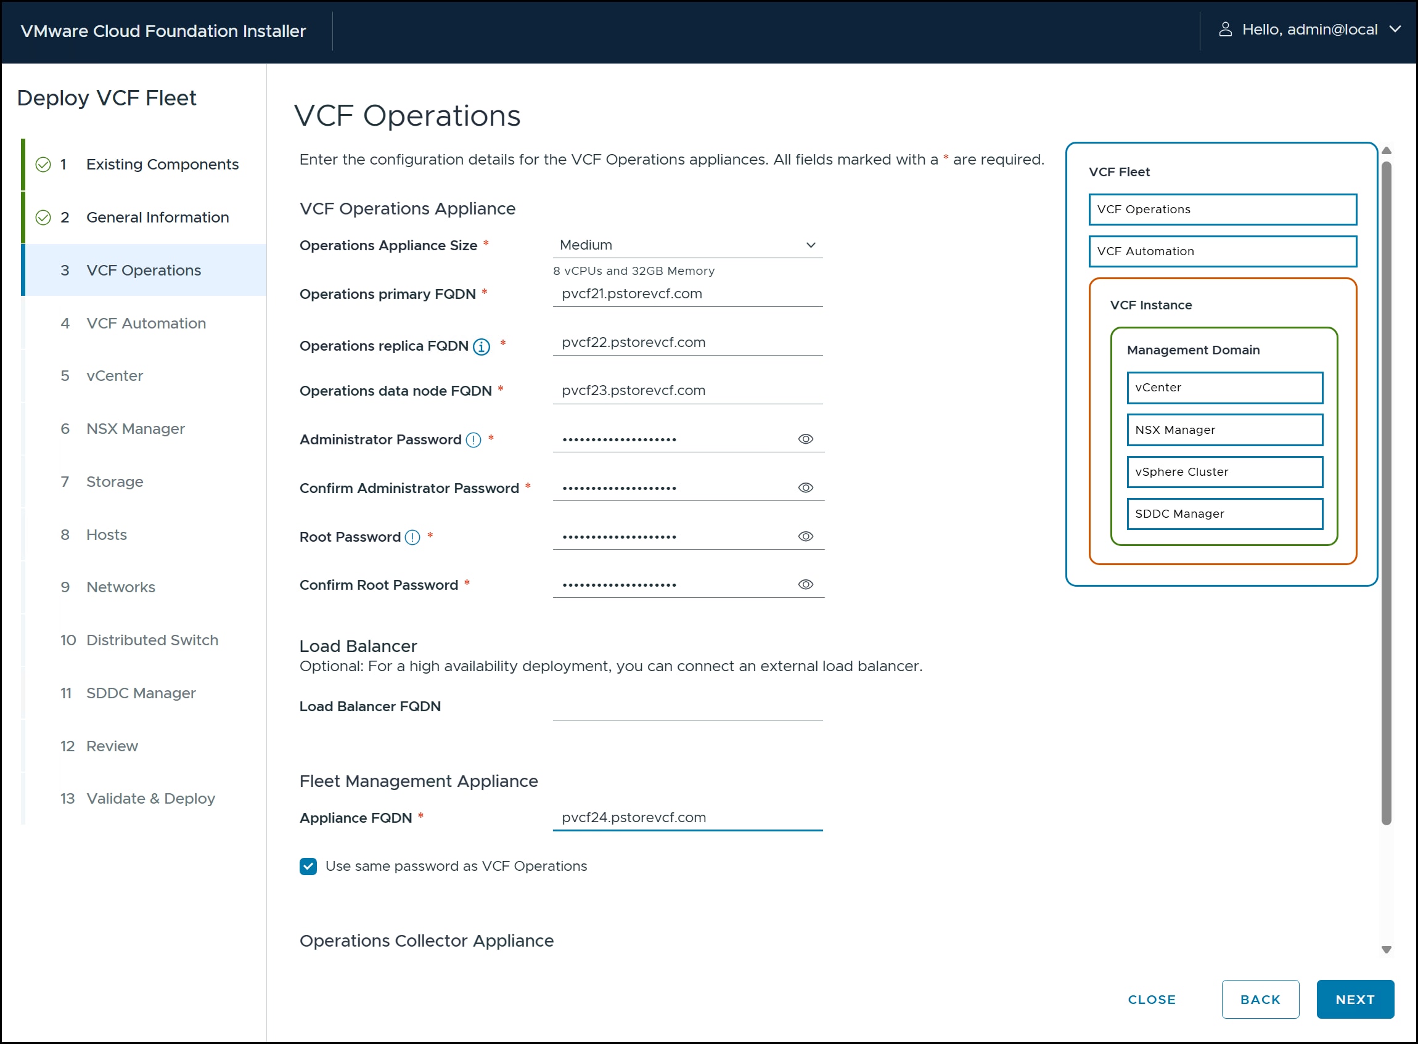
Task: Go to step 2 General Information
Action: click(145, 218)
